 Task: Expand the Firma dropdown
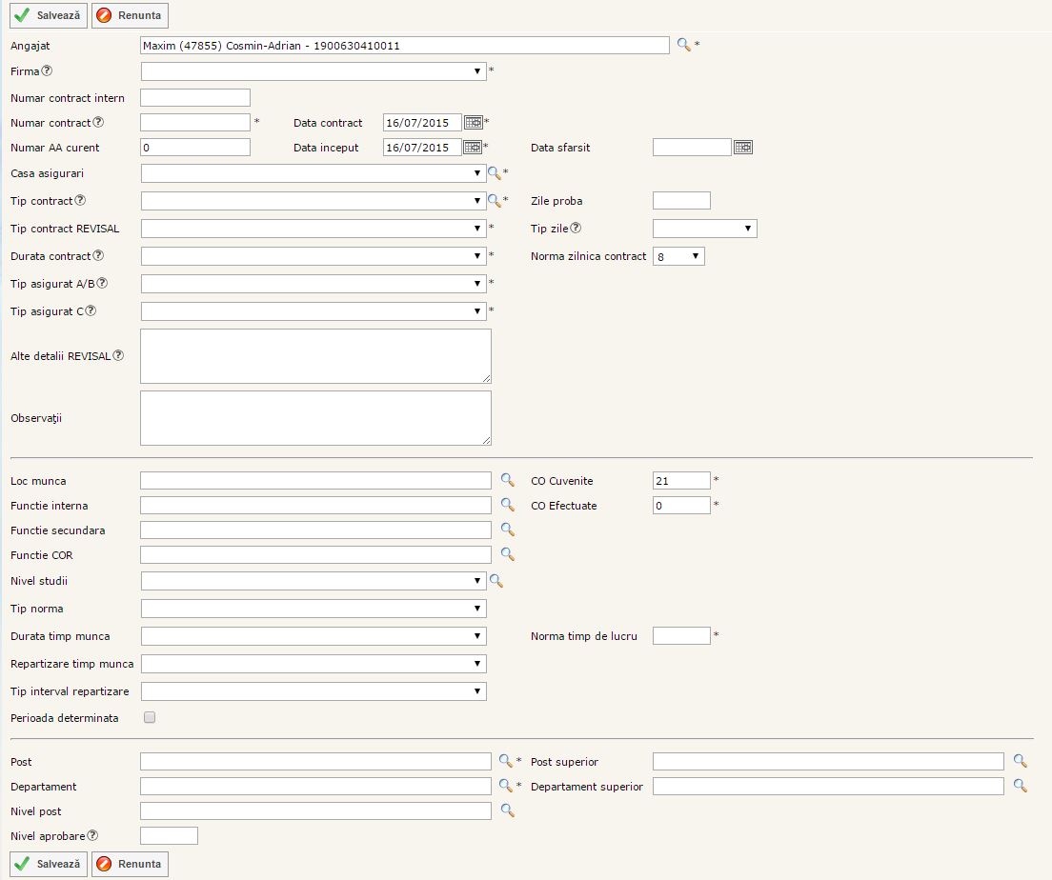(313, 71)
